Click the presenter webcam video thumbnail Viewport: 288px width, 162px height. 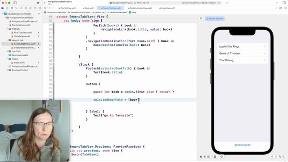(35, 131)
